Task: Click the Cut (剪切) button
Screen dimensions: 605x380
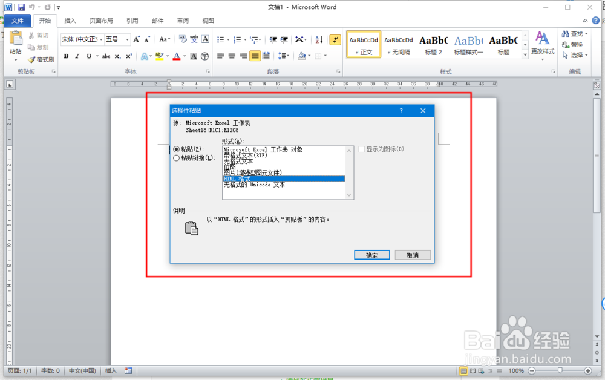Action: 39,36
